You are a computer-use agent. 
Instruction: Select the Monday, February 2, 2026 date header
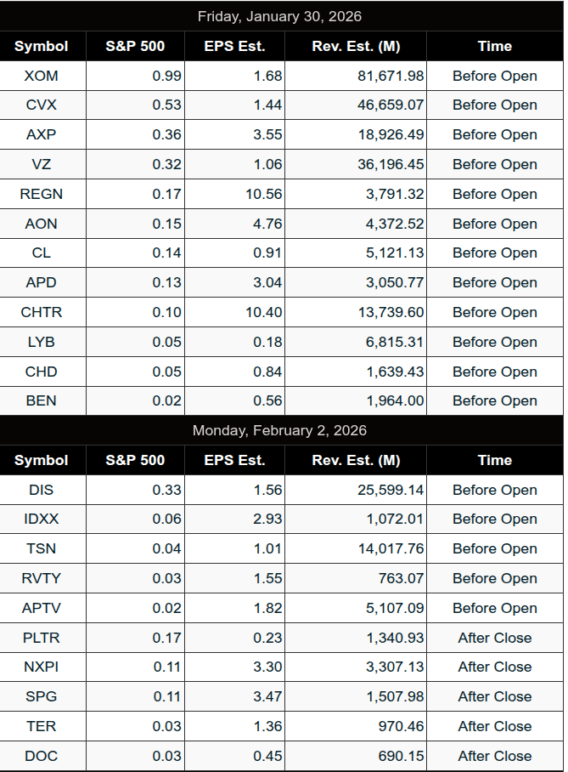tap(280, 430)
